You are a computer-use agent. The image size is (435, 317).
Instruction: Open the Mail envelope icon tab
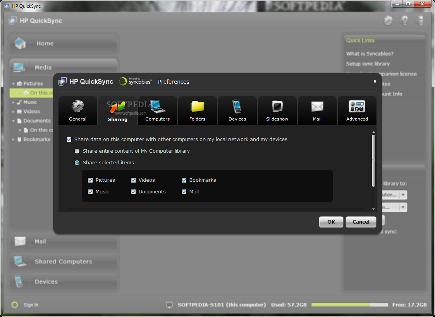pos(317,107)
